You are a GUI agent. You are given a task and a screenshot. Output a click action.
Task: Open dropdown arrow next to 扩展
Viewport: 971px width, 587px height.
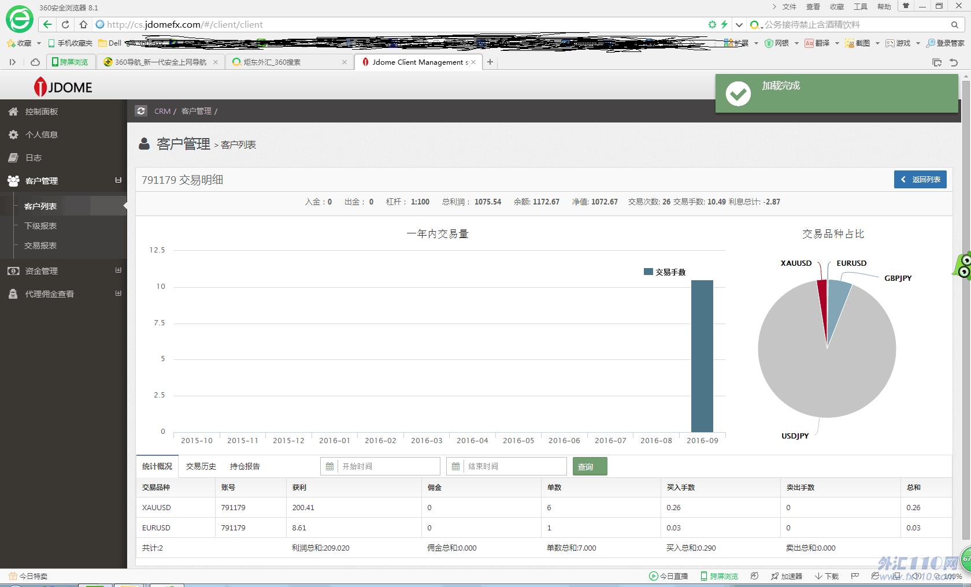[x=756, y=43]
